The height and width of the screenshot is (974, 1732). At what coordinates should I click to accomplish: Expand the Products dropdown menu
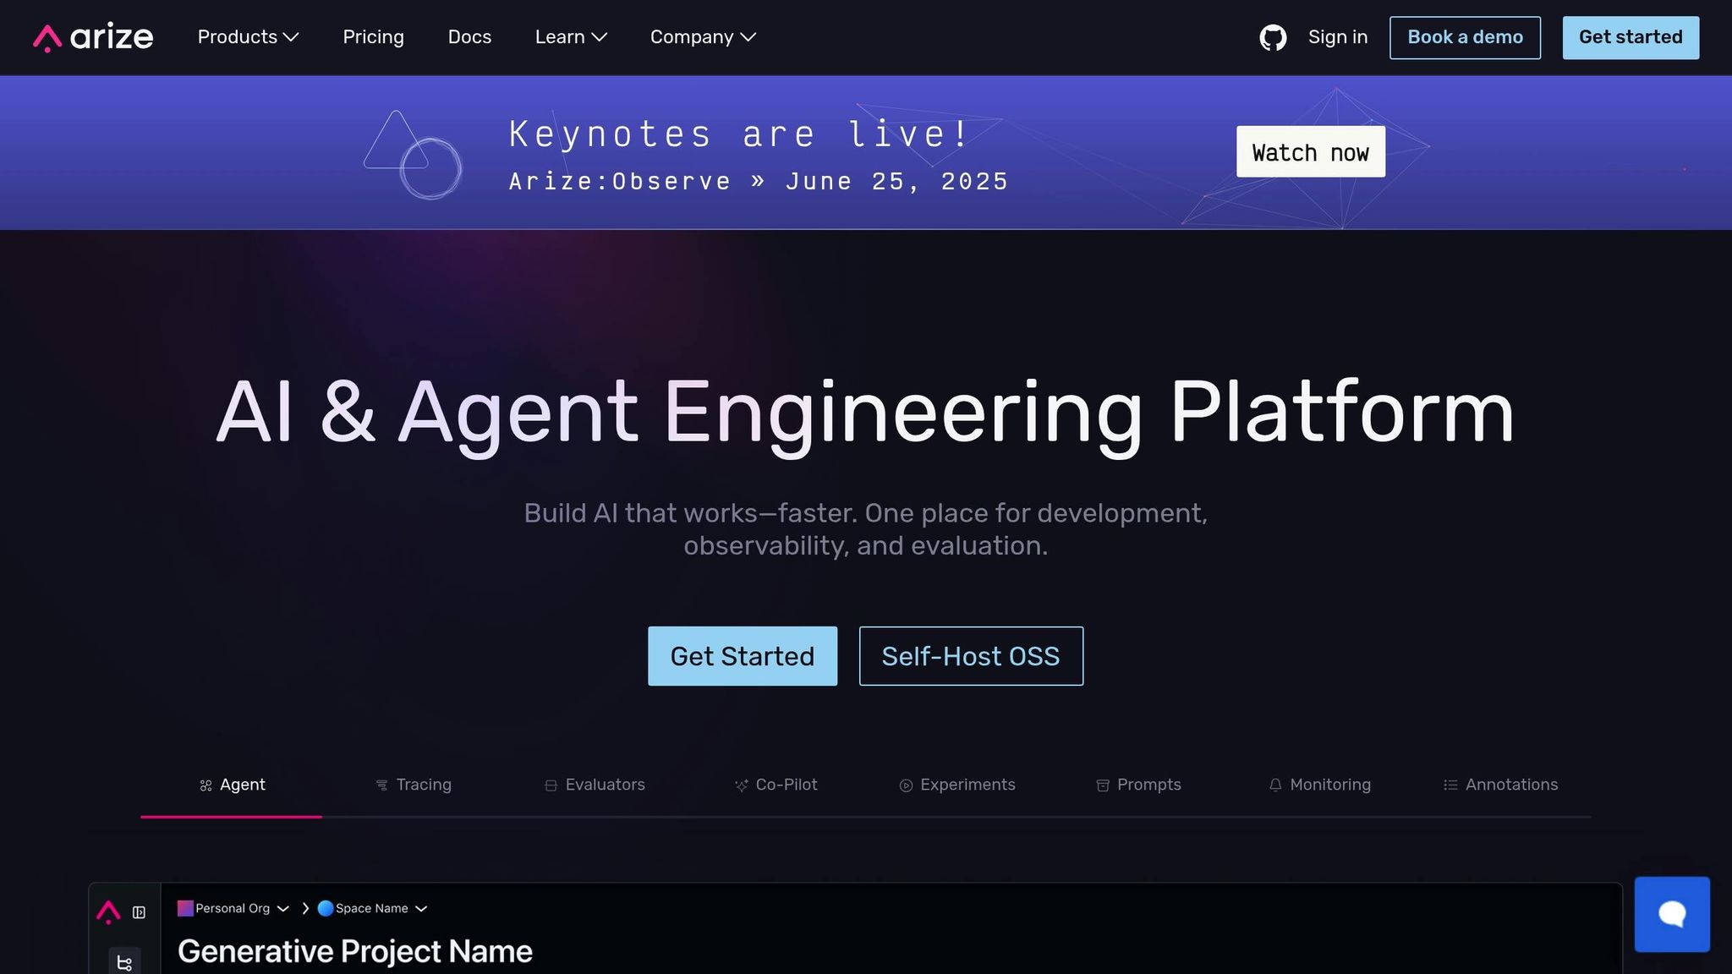(248, 37)
